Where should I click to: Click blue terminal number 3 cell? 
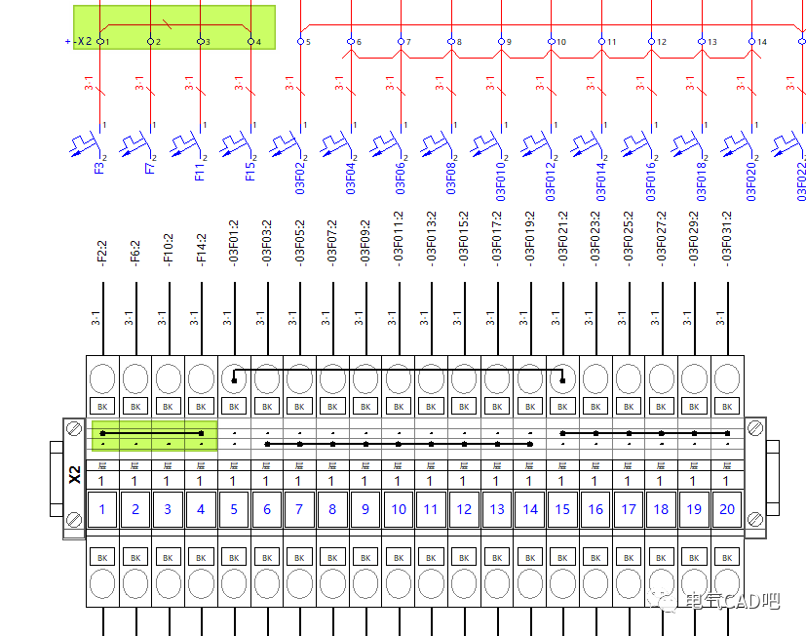168,509
